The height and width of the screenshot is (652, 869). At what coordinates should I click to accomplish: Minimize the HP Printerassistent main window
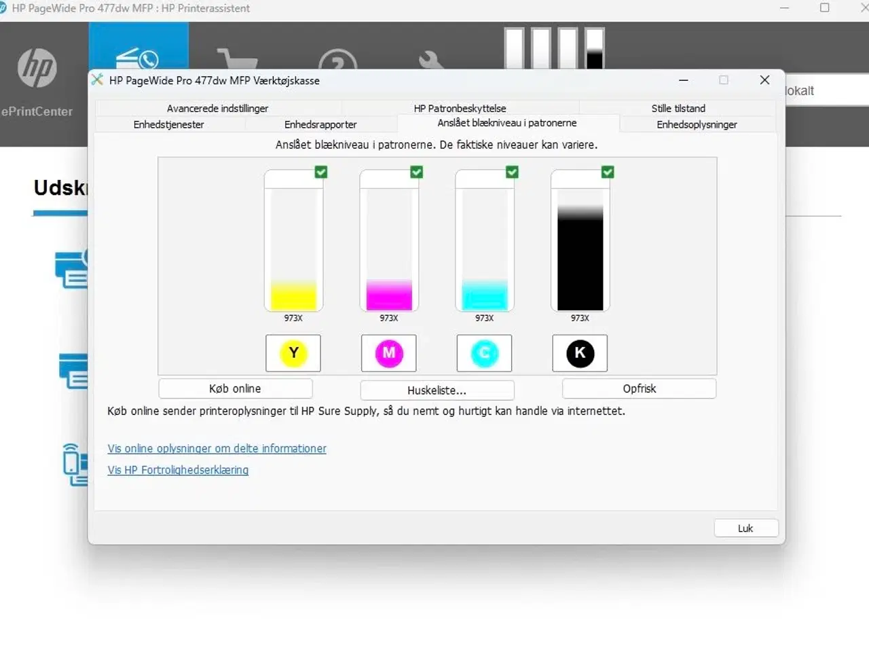pyautogui.click(x=784, y=8)
